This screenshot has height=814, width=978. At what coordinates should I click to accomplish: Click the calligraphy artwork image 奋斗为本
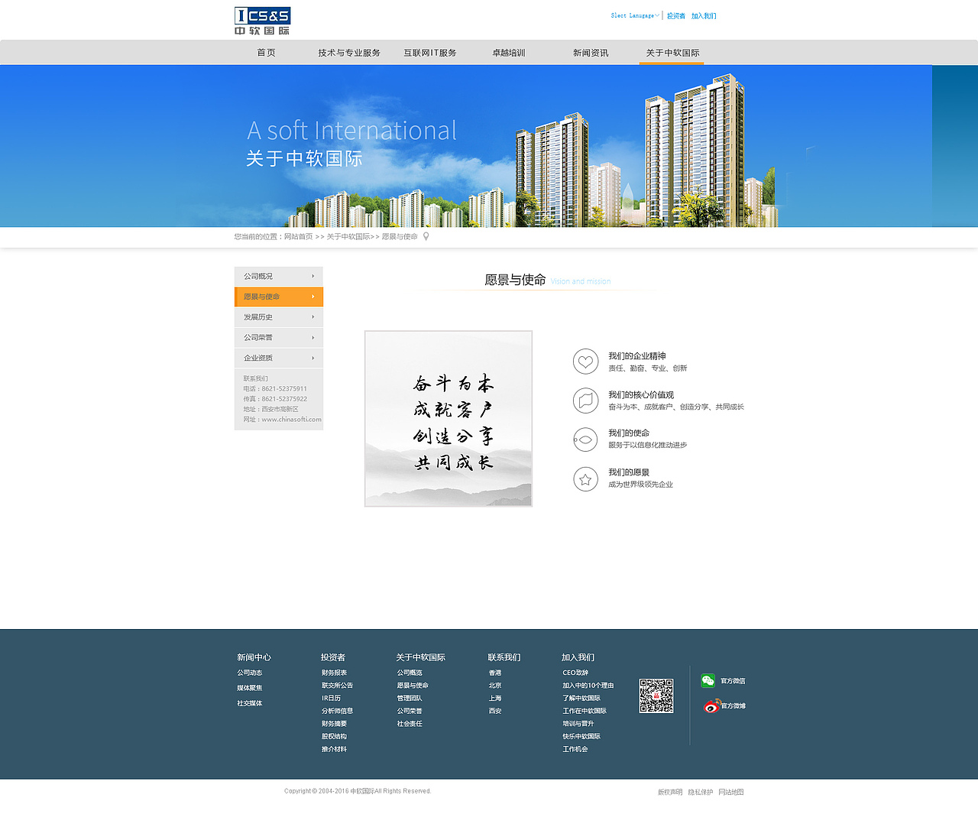tap(448, 418)
